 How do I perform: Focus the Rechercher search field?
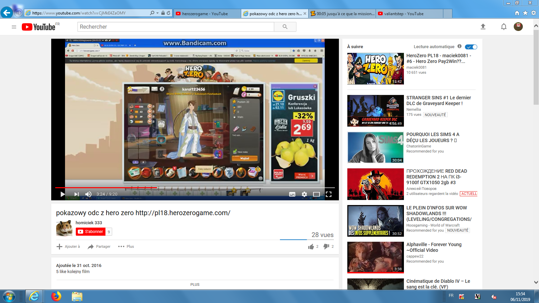tap(176, 27)
